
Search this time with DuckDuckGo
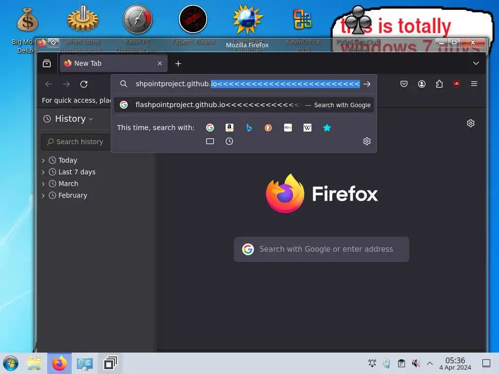pos(269,128)
